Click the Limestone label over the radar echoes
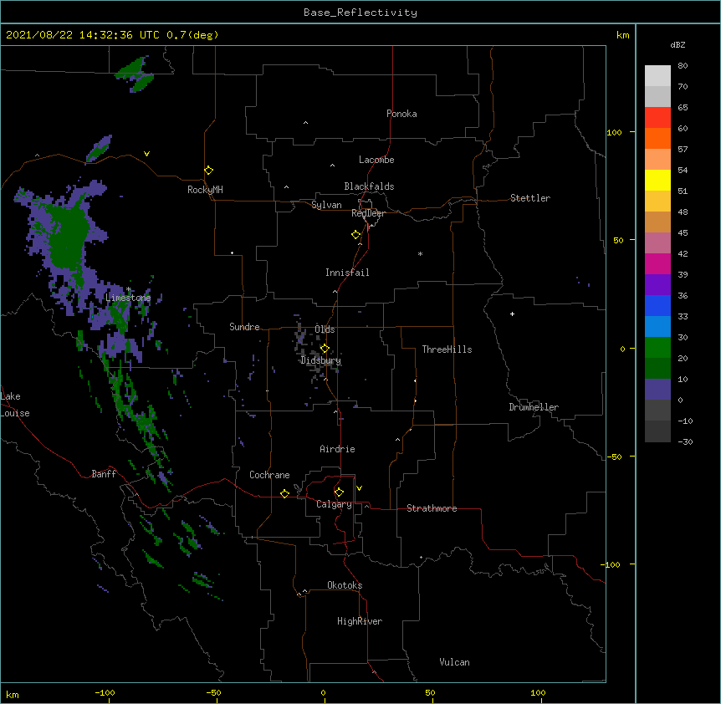Image resolution: width=721 pixels, height=704 pixels. point(128,298)
